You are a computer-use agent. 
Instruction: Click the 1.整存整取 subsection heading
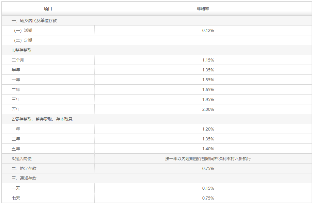(x=22, y=50)
